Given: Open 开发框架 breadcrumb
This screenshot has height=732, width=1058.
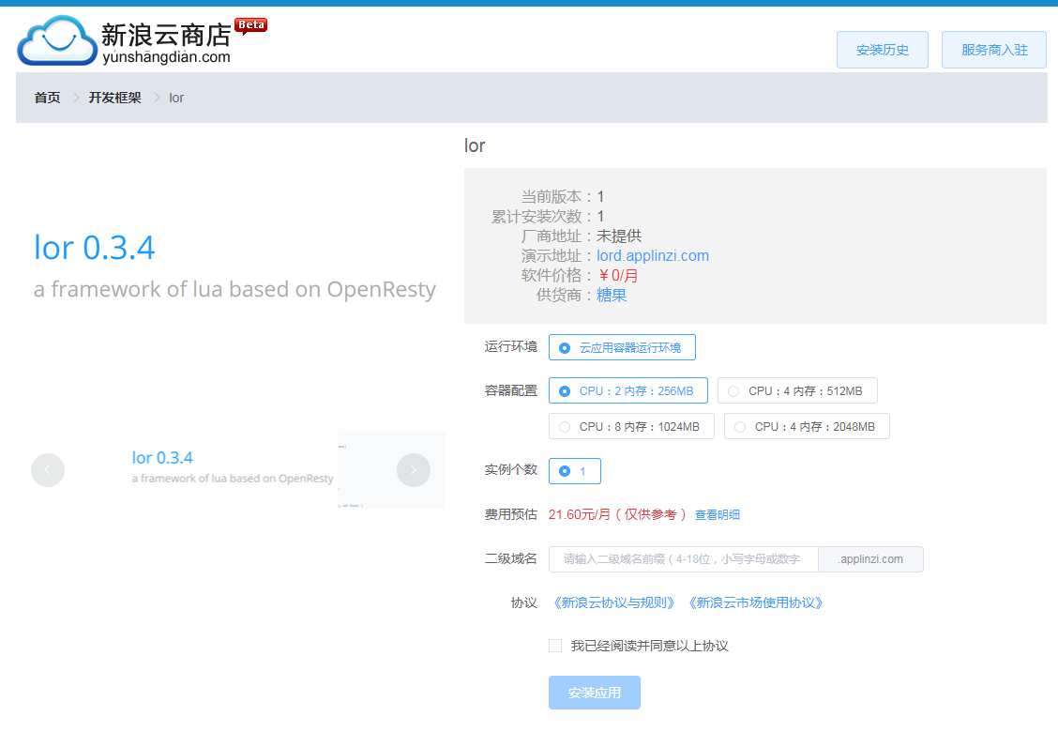Looking at the screenshot, I should click(114, 98).
